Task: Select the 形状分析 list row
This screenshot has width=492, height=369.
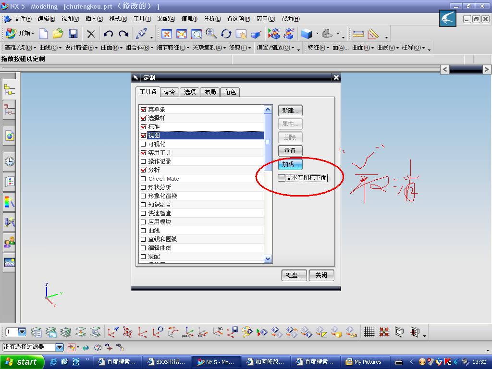Action: (201, 187)
